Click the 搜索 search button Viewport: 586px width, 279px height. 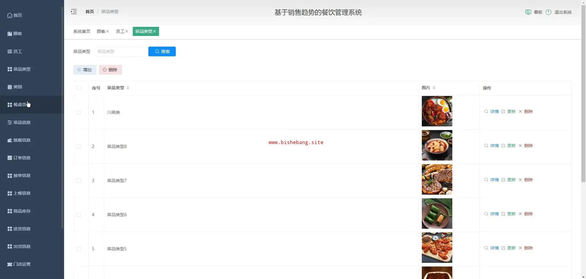(162, 51)
